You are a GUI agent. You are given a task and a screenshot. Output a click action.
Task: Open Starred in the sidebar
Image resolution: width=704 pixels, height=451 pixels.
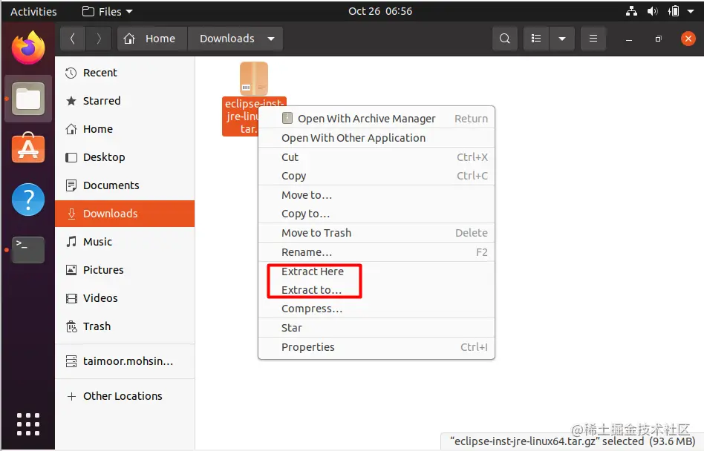coord(125,101)
